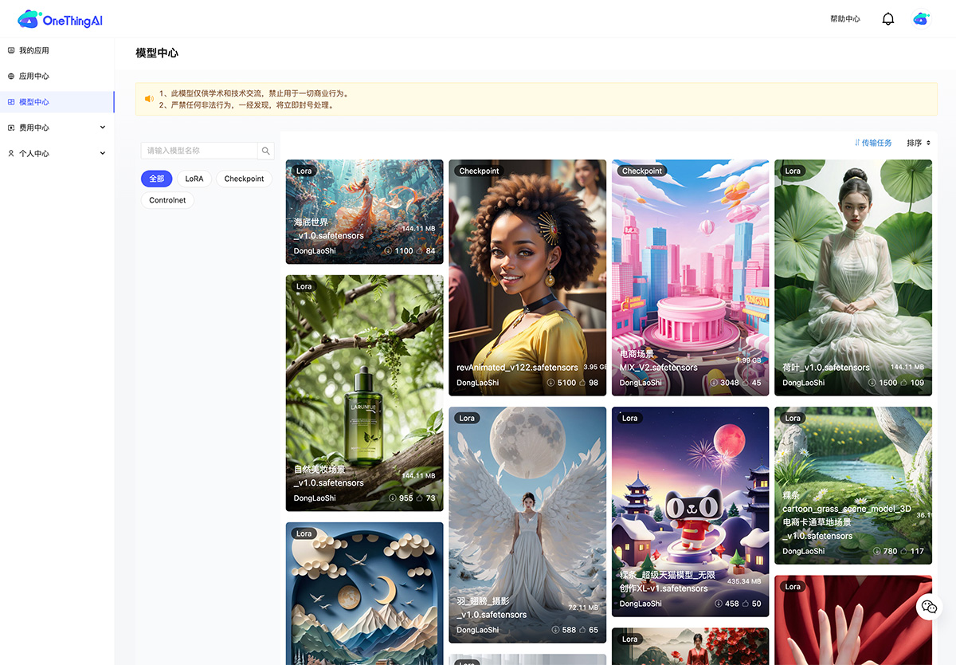Image resolution: width=956 pixels, height=665 pixels.
Task: Go to 我的应用 in sidebar
Action: coord(34,50)
